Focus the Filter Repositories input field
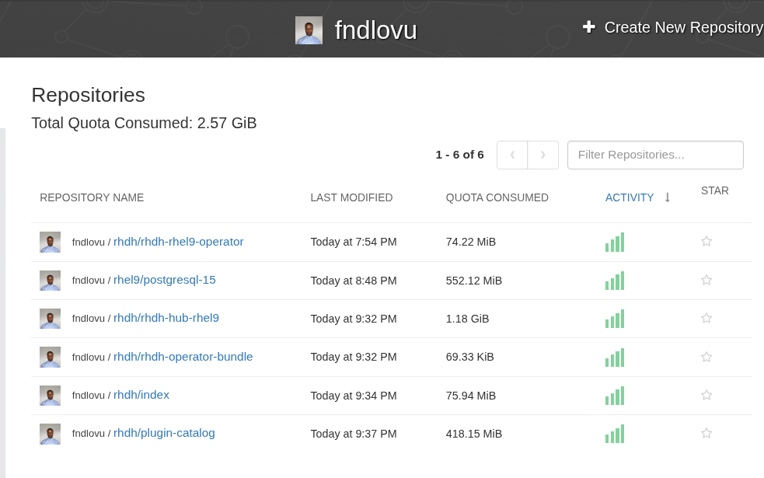 pos(654,155)
